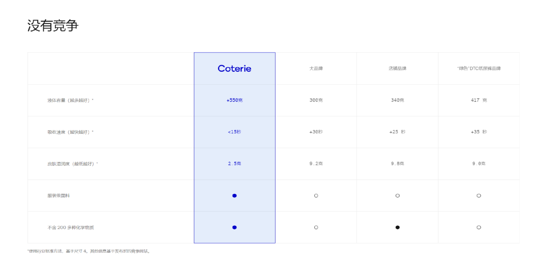Image resolution: width=550 pixels, height=267 pixels.
Task: Click Coterie's +550克 liquid capacity value
Action: [x=234, y=100]
